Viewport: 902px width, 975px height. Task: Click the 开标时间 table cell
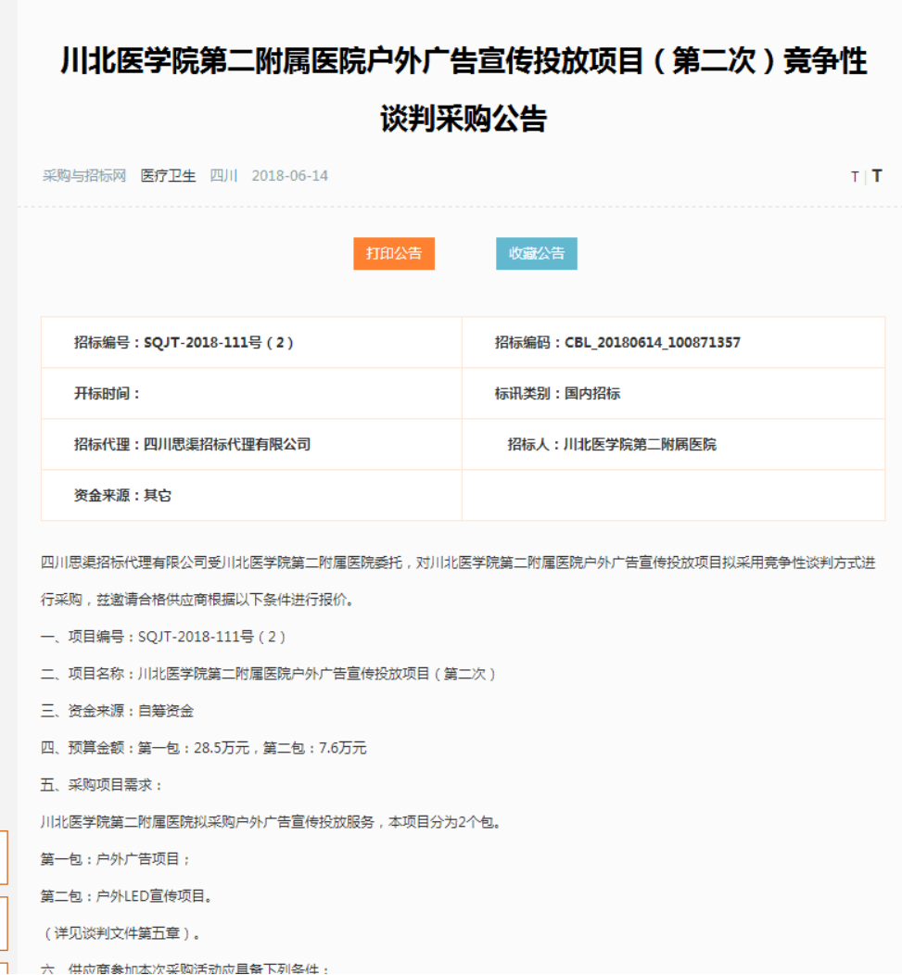point(251,394)
